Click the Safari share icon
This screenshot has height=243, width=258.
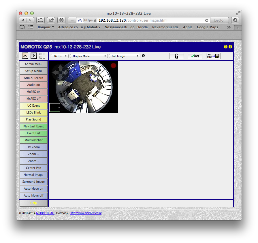(x=51, y=20)
